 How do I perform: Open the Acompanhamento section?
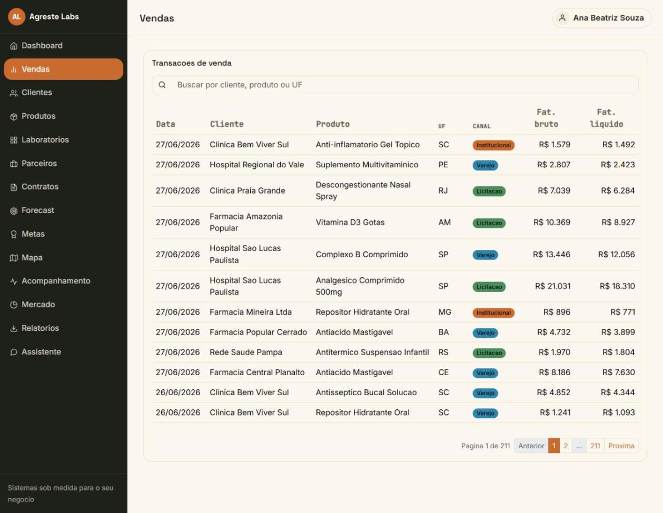click(x=64, y=281)
